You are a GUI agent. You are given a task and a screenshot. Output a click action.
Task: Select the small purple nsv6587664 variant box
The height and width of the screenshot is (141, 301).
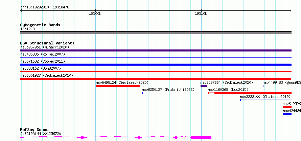tap(204, 86)
